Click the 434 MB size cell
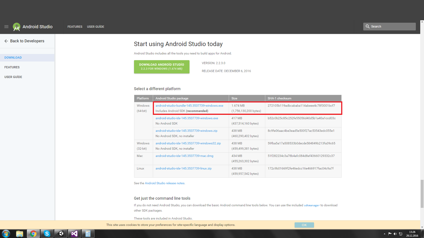The image size is (424, 238). (x=247, y=159)
